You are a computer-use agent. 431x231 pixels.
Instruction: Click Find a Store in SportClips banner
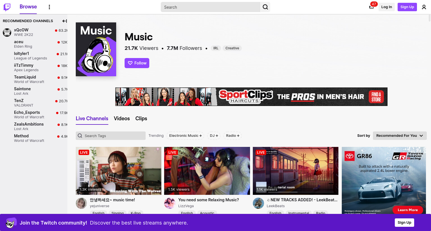pyautogui.click(x=376, y=97)
